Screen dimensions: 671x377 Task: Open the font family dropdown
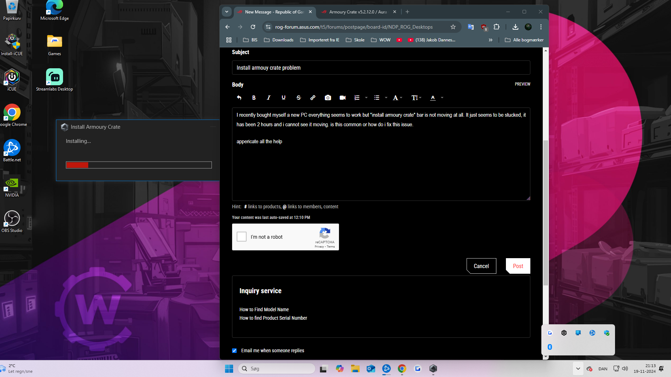[397, 98]
